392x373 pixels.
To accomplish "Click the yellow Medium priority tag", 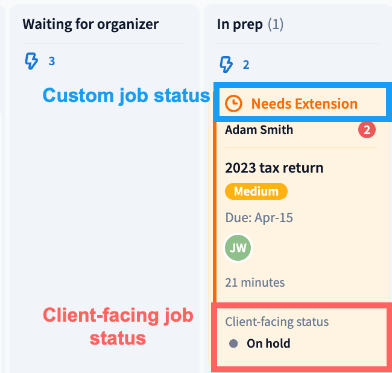I will [256, 192].
